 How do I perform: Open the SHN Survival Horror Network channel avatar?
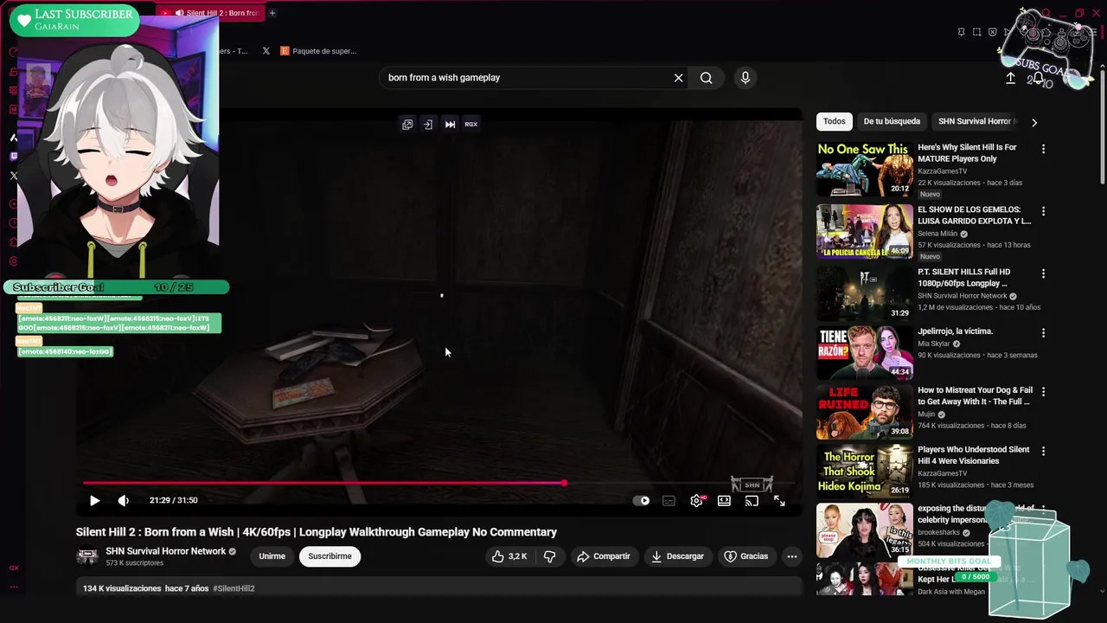tap(87, 556)
